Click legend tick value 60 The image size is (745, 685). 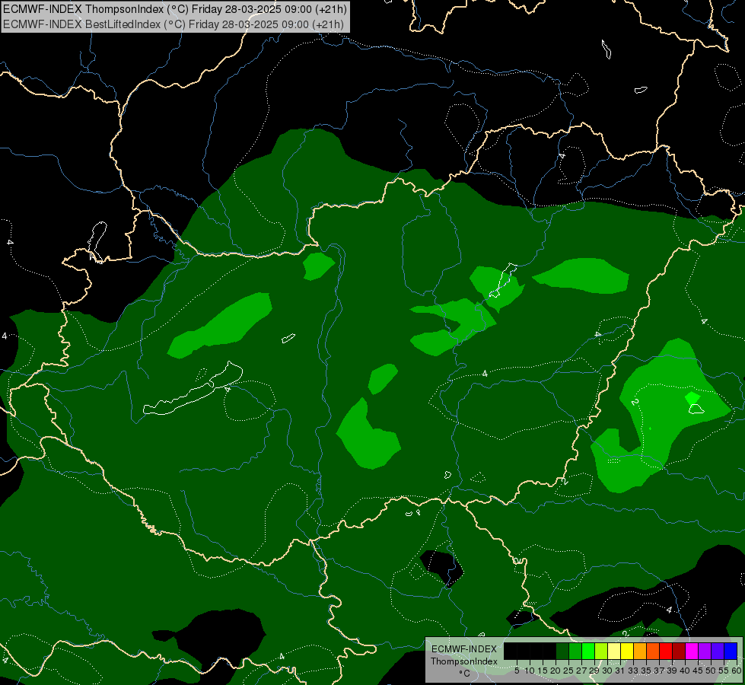tap(737, 671)
